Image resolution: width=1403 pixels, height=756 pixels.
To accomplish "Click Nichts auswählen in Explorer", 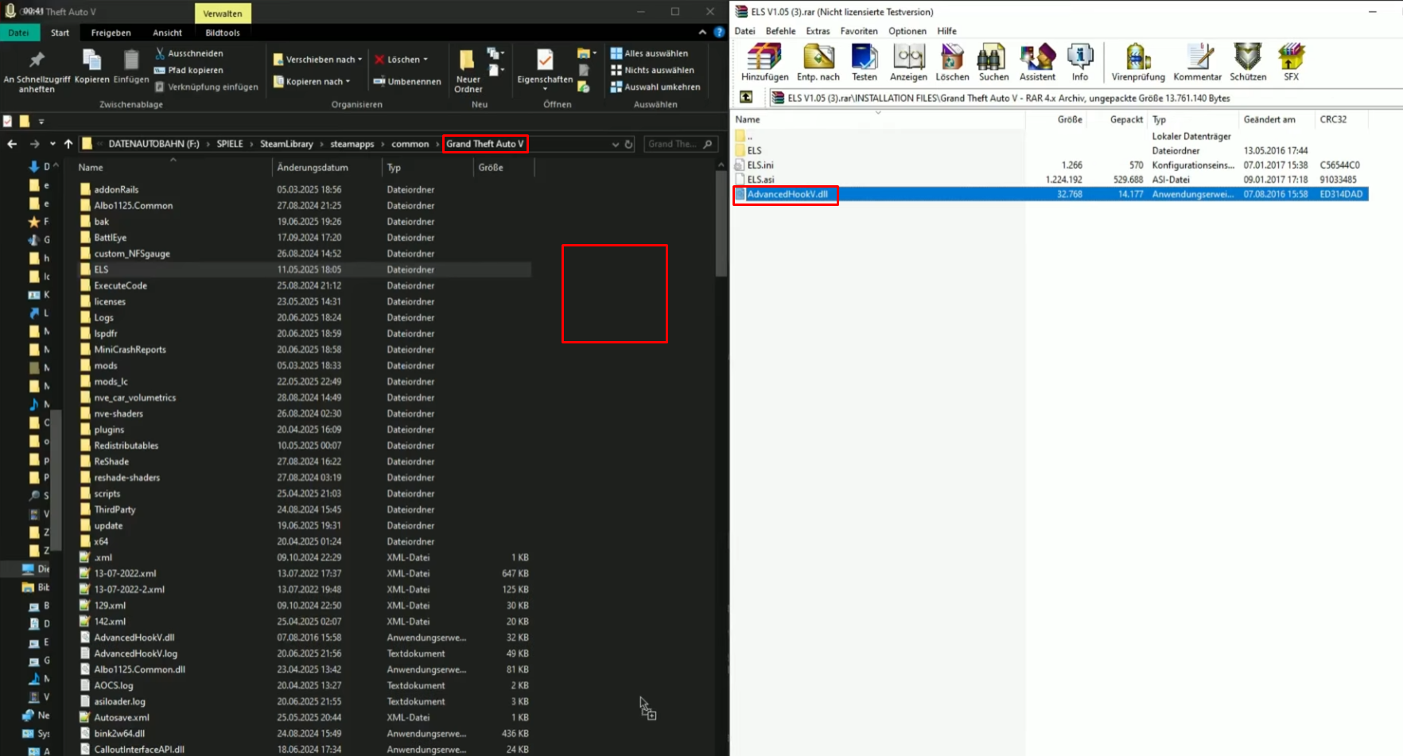I will tap(652, 70).
